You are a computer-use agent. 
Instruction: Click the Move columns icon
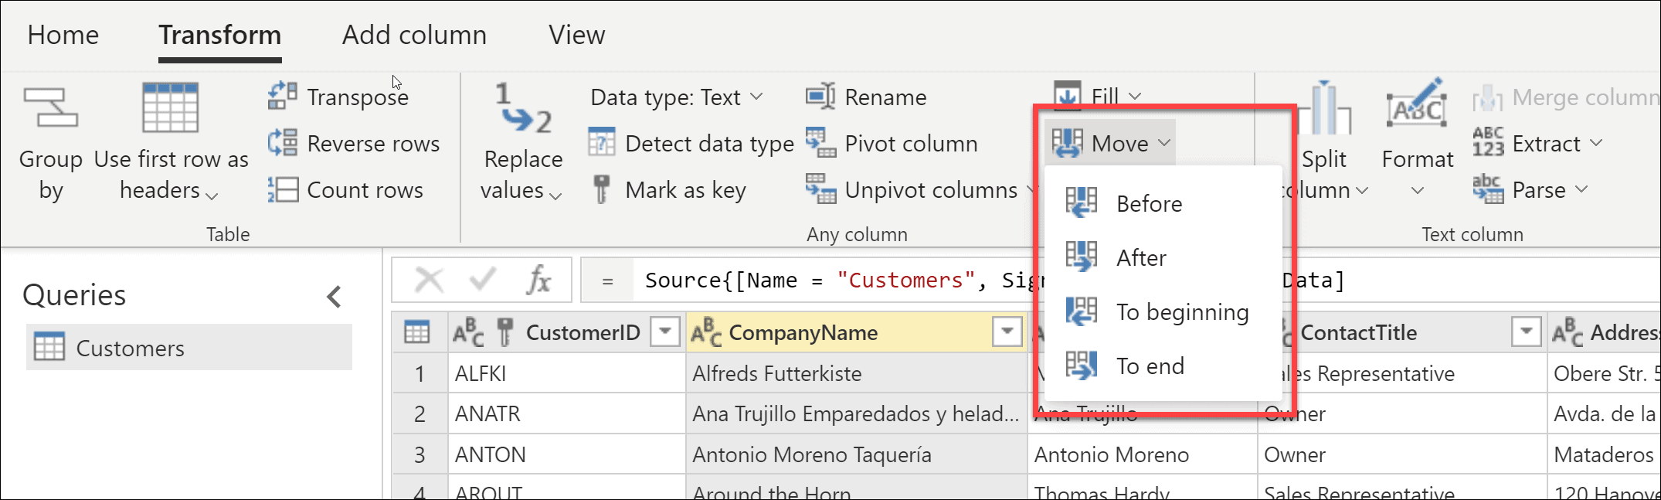click(x=1068, y=143)
